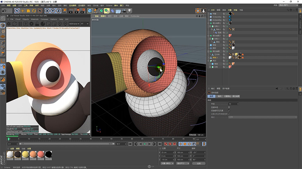Viewport: 302px width, 169px height.
Task: Pause the Live Viewer render
Action: pos(20,24)
